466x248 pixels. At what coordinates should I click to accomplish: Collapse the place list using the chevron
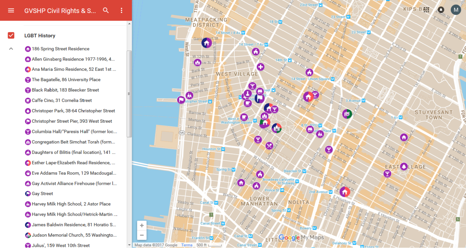tap(11, 49)
